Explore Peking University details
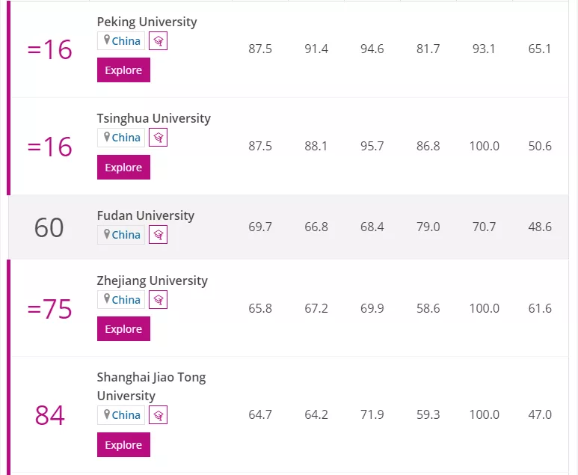Screen dimensions: 578x475 pos(123,70)
